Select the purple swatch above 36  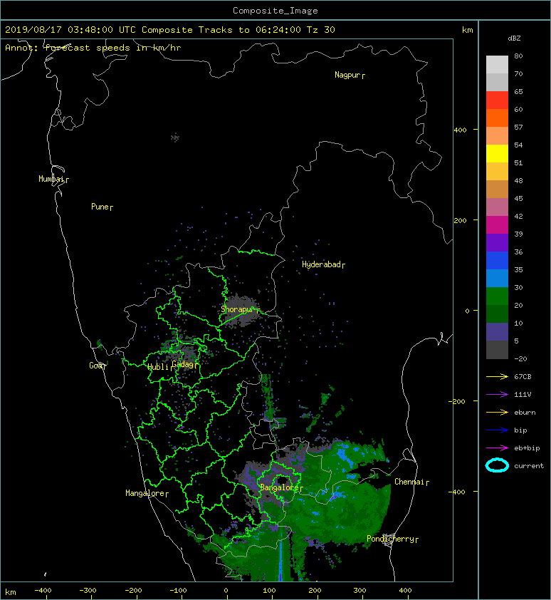pyautogui.click(x=497, y=243)
